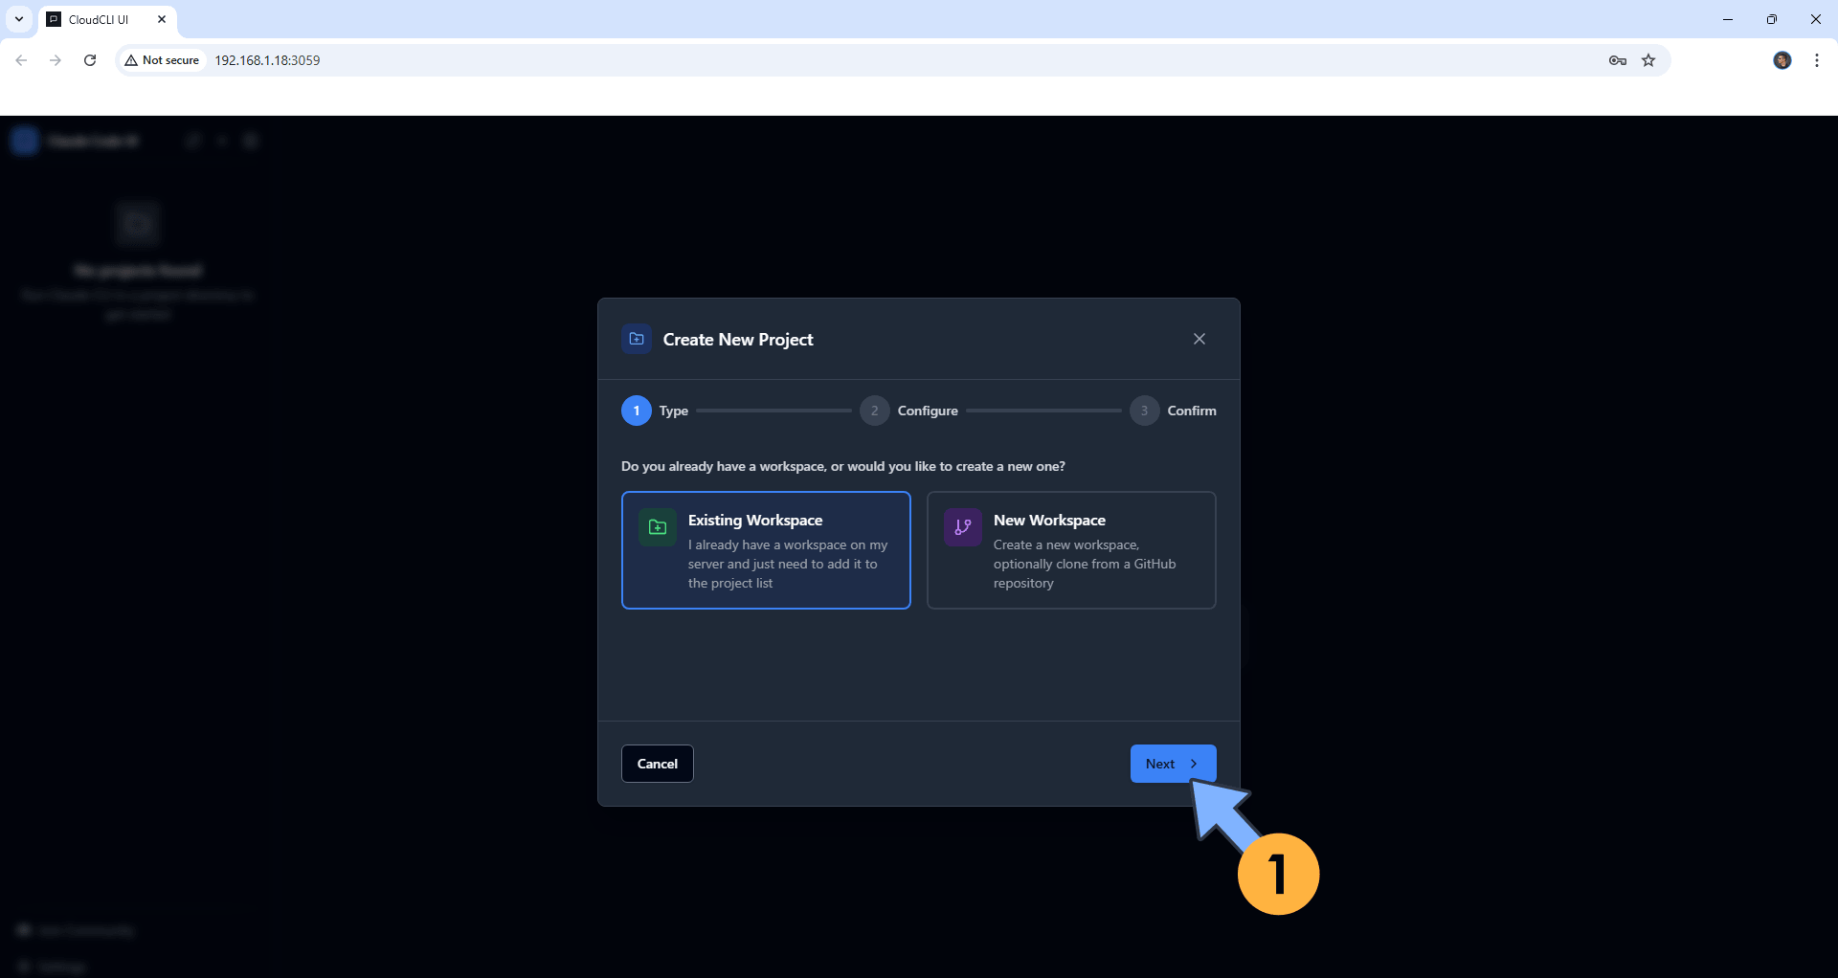Cancel the Create New Project dialog
Viewport: 1838px width, 978px height.
[x=657, y=764]
